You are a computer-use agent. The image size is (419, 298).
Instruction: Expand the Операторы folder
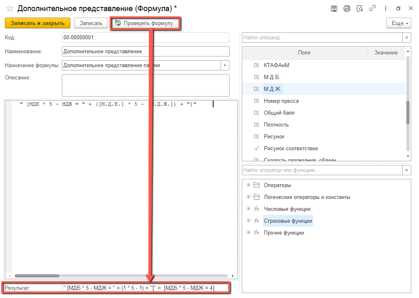click(x=248, y=185)
